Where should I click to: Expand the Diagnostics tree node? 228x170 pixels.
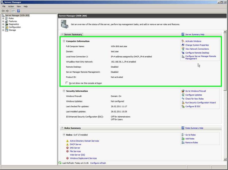[x=3, y=24]
